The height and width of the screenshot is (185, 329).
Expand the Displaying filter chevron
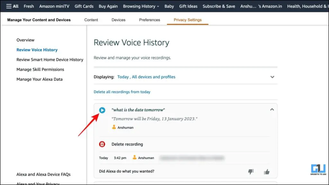coord(272,77)
